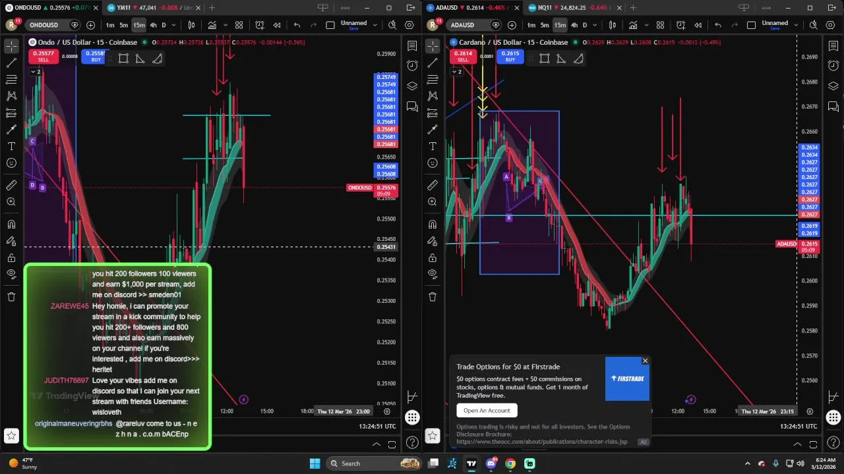Open Unnamed layout menu arrow in ADAUSD window

pos(796,25)
